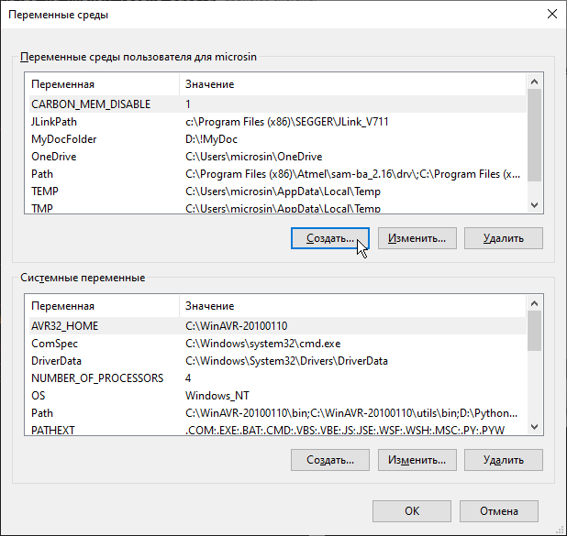Select the NUMBER_OF_PROCESSORS variable
This screenshot has width=567, height=536.
pyautogui.click(x=277, y=377)
